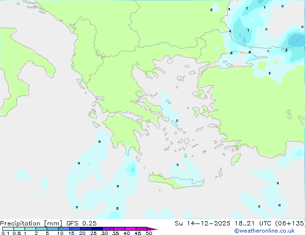Click the "20" legend scale label
The width and height of the screenshot is (305, 235).
[82, 233]
